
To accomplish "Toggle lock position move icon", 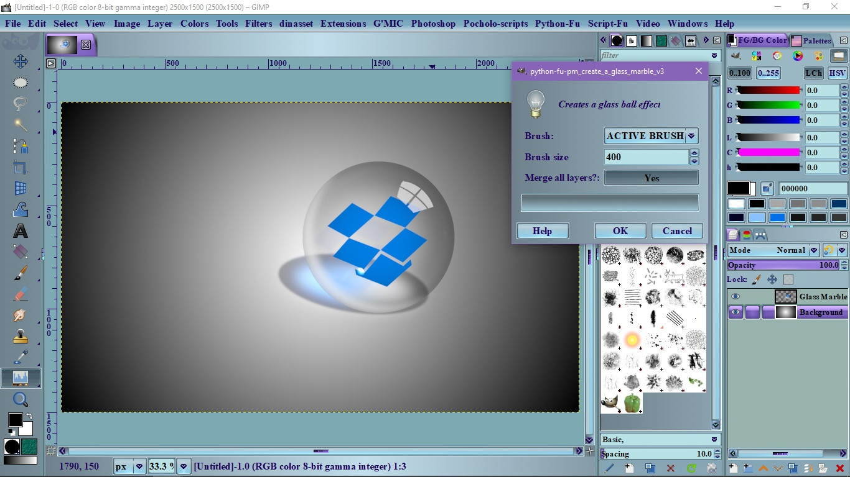I will 772,280.
